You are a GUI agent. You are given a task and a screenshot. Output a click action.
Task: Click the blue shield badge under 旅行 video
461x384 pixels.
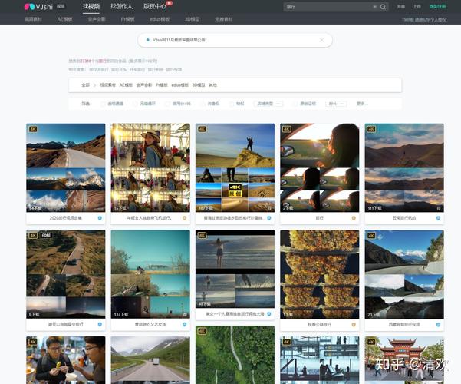point(354,218)
